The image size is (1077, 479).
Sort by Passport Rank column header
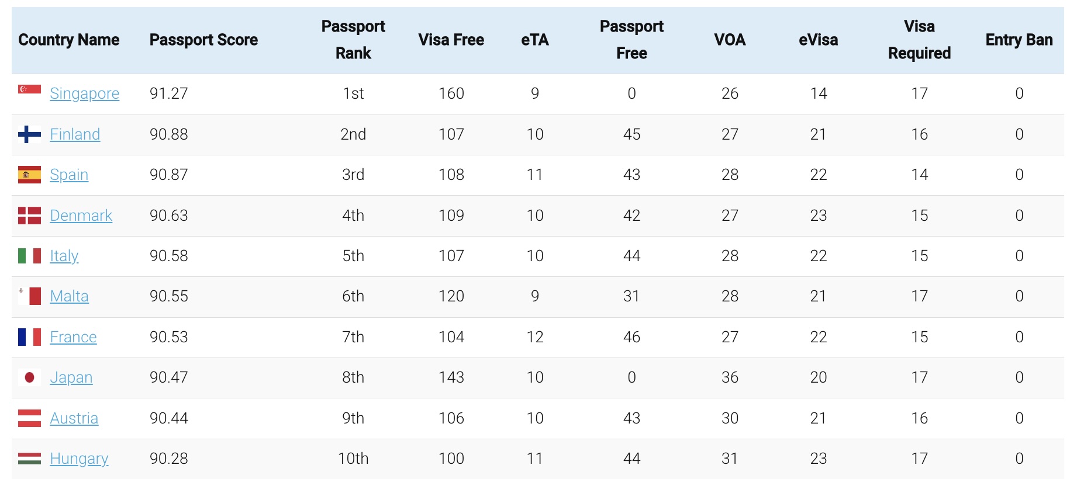click(x=353, y=40)
